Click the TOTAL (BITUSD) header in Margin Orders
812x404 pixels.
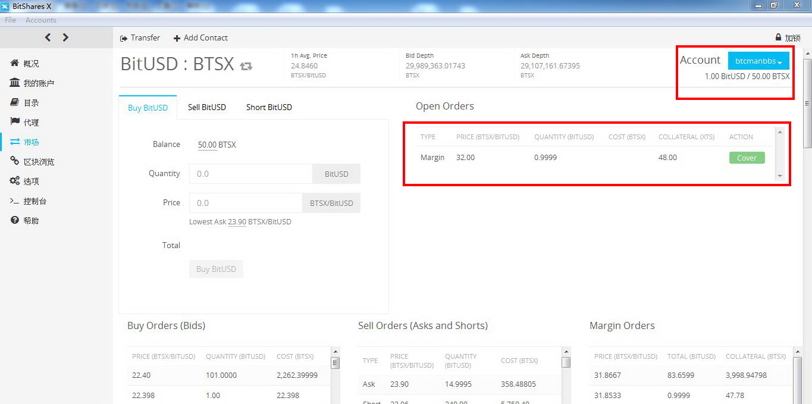(x=691, y=356)
